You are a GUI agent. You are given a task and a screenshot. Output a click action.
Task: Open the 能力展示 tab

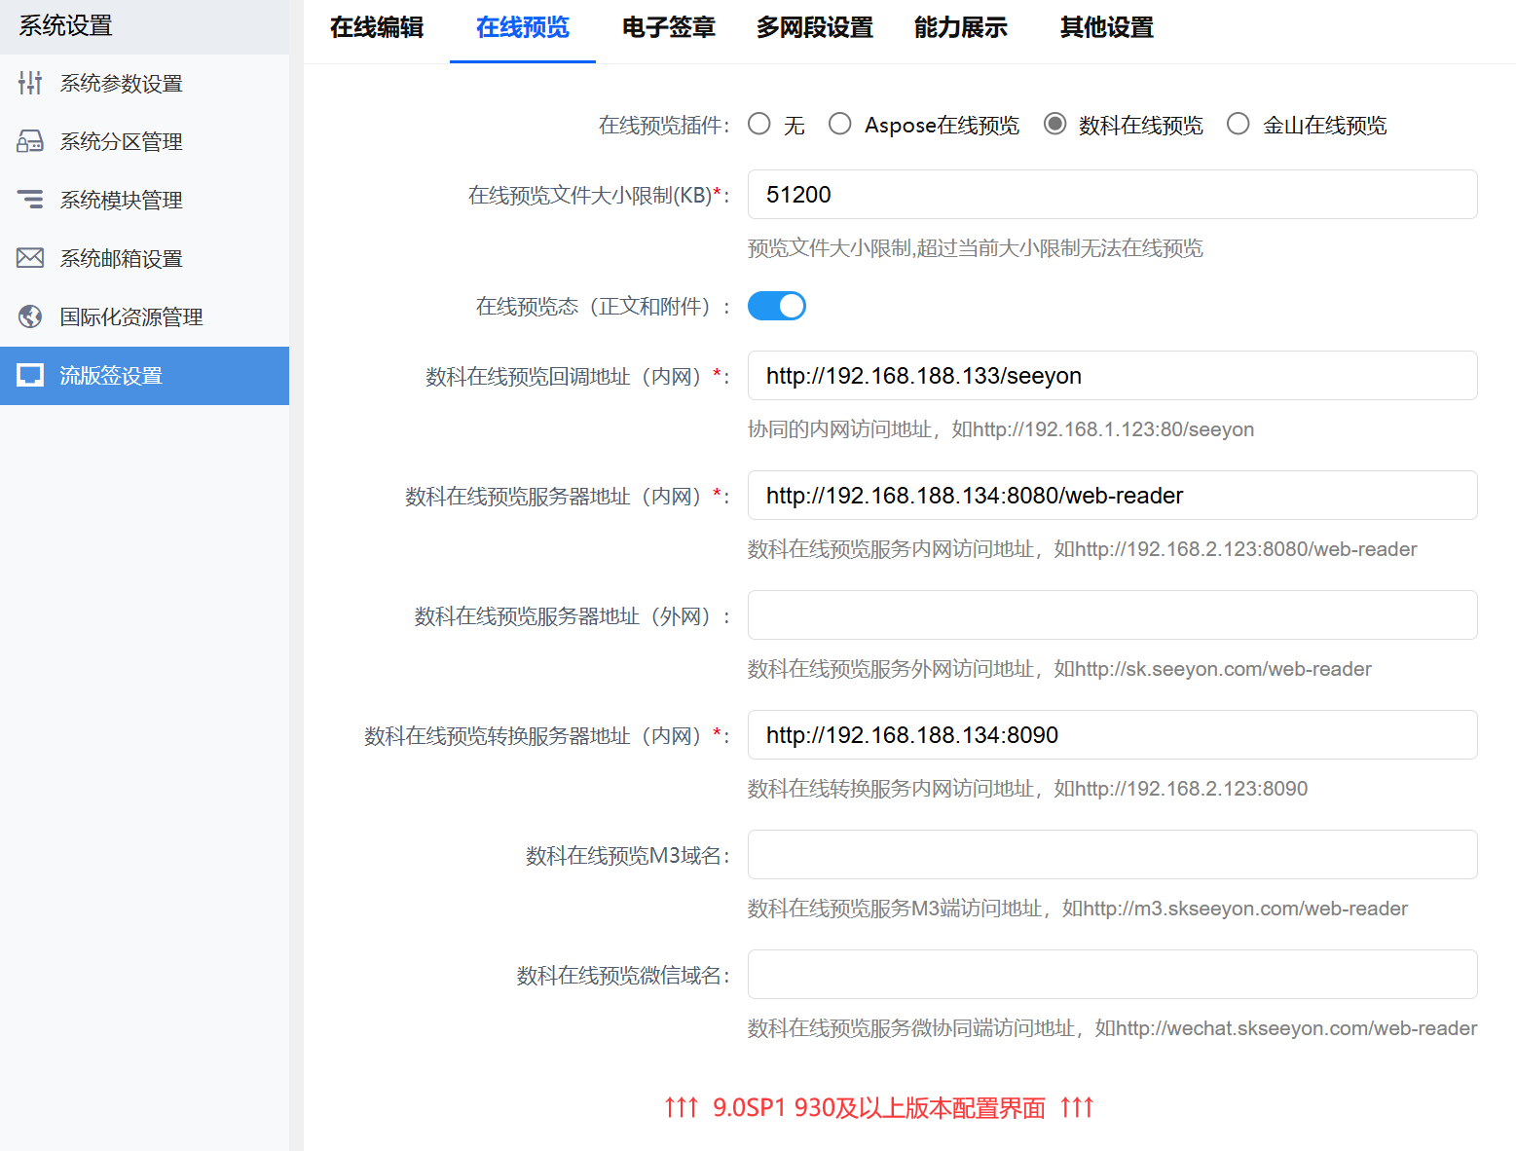(x=961, y=28)
